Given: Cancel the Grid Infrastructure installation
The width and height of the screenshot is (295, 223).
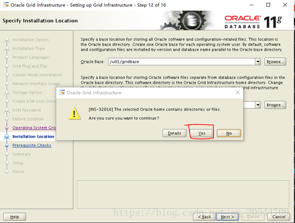Looking at the screenshot, I should (279, 217).
